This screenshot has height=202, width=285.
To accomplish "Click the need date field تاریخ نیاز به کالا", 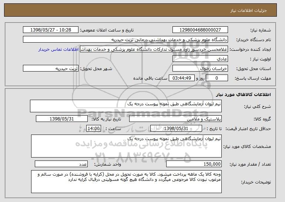I will pyautogui.click(x=62, y=119).
